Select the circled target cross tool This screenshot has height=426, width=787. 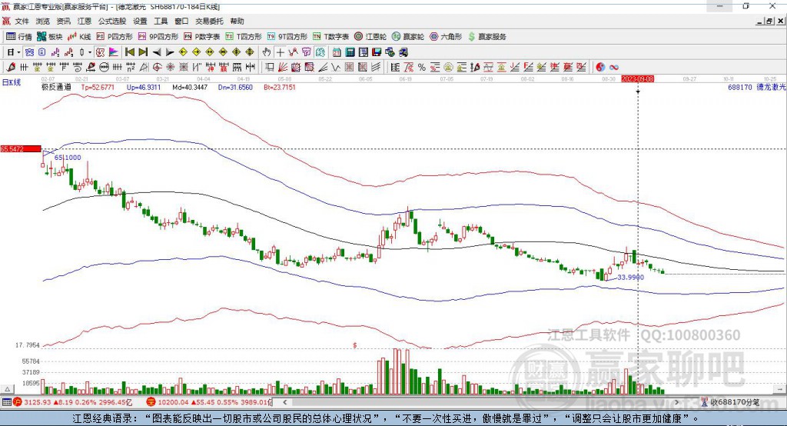click(x=157, y=68)
